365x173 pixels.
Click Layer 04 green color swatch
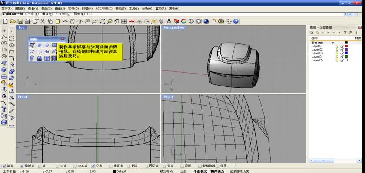pyautogui.click(x=346, y=57)
